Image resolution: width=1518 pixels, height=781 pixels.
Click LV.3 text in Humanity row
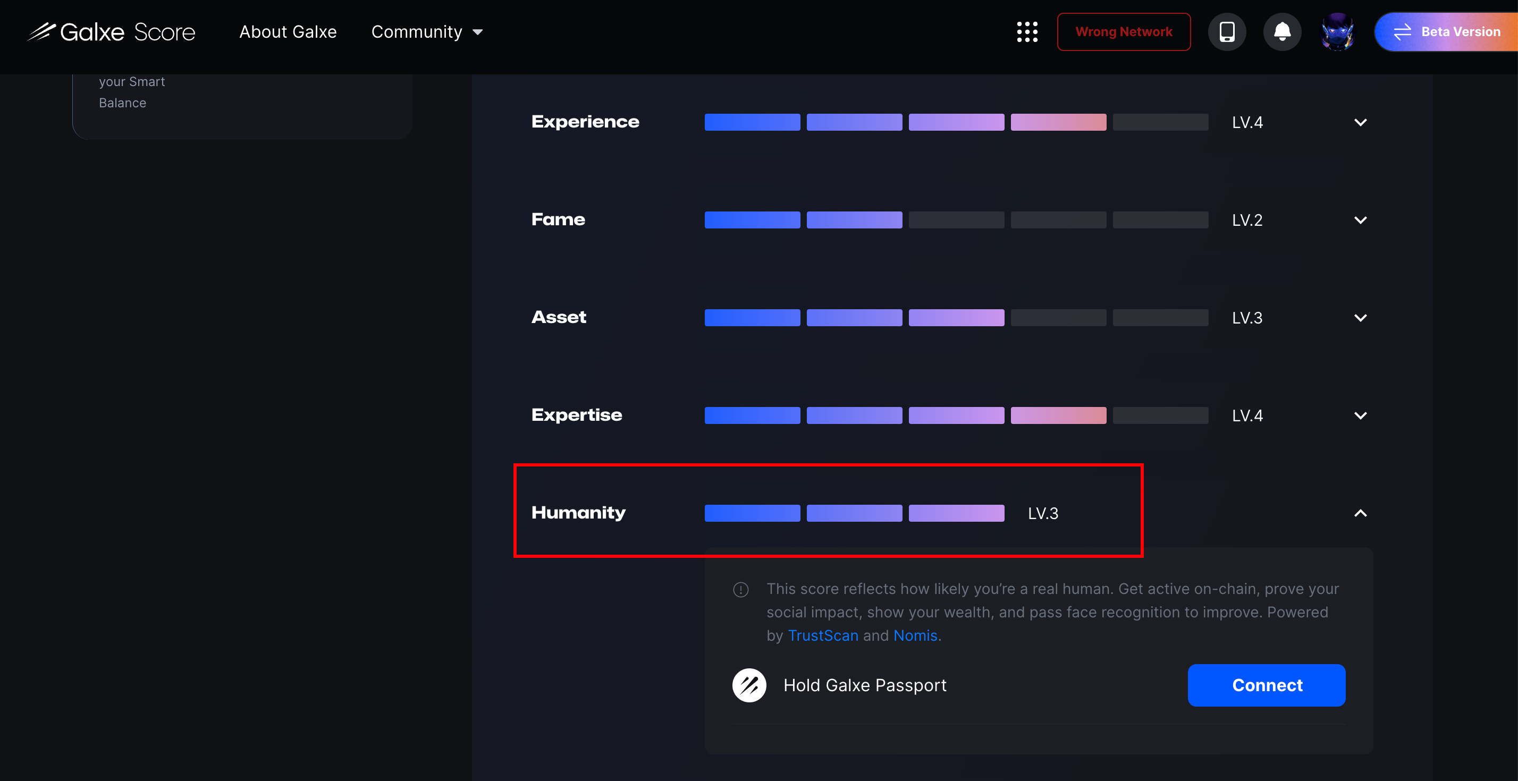coord(1043,514)
